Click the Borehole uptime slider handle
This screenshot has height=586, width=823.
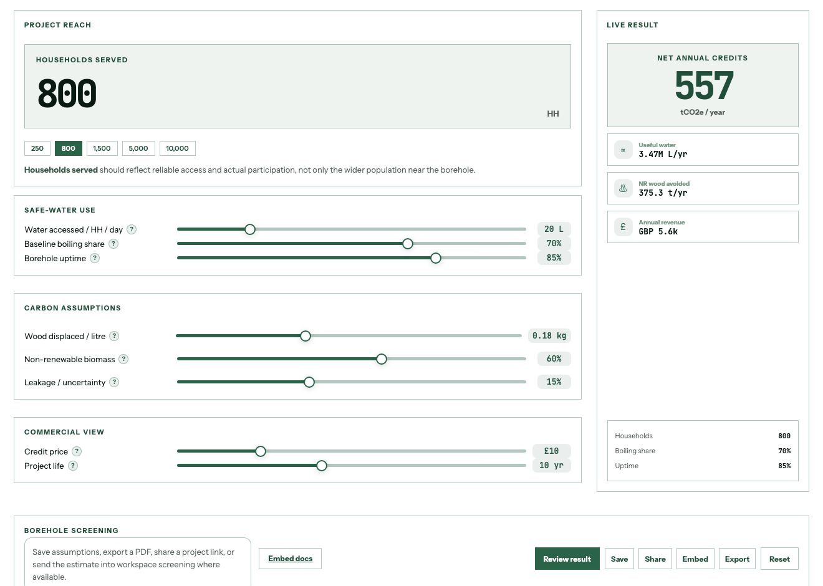[436, 258]
